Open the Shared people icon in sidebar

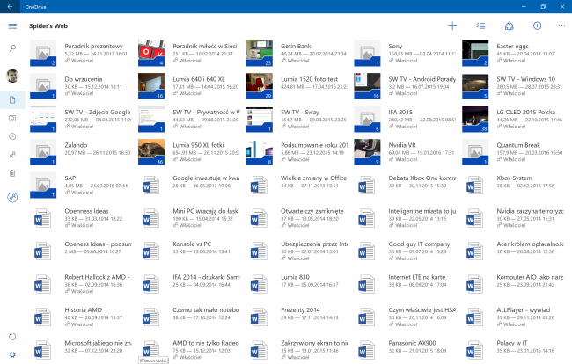click(x=12, y=155)
